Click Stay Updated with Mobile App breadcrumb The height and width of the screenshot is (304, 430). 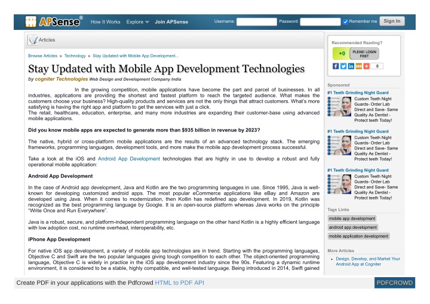tap(136, 56)
